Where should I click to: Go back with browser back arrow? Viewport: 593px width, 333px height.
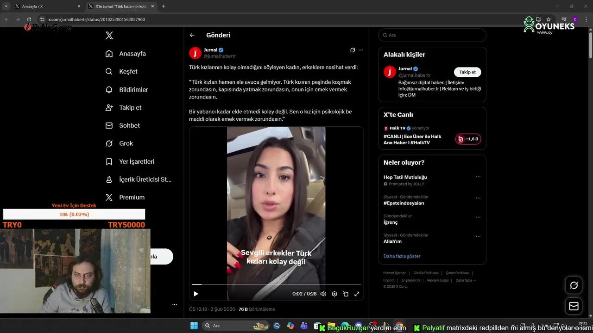click(7, 19)
